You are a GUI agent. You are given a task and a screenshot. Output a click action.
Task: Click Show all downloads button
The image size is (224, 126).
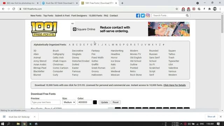211,117
